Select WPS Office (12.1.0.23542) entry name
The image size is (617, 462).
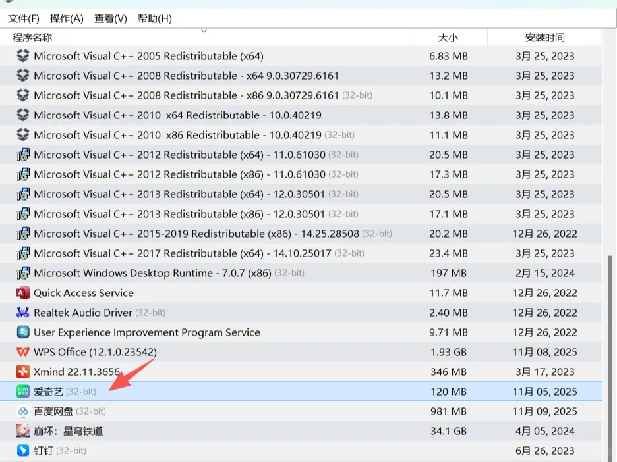(x=95, y=352)
